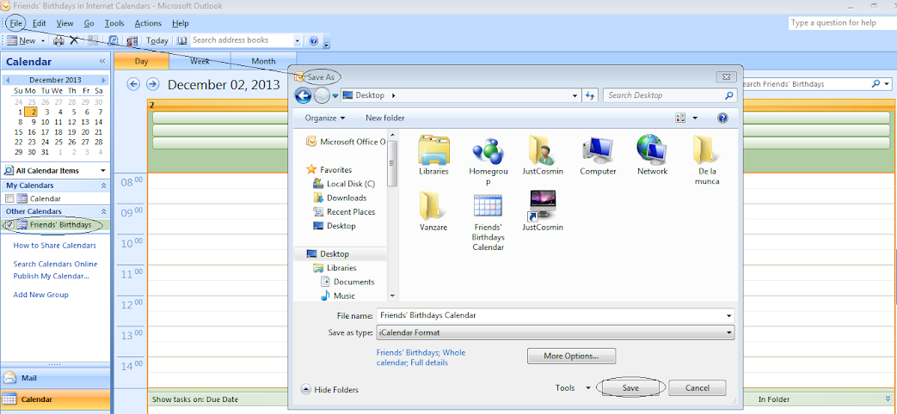This screenshot has height=414, width=897.
Task: Open the Address Book icon
Action: [182, 40]
